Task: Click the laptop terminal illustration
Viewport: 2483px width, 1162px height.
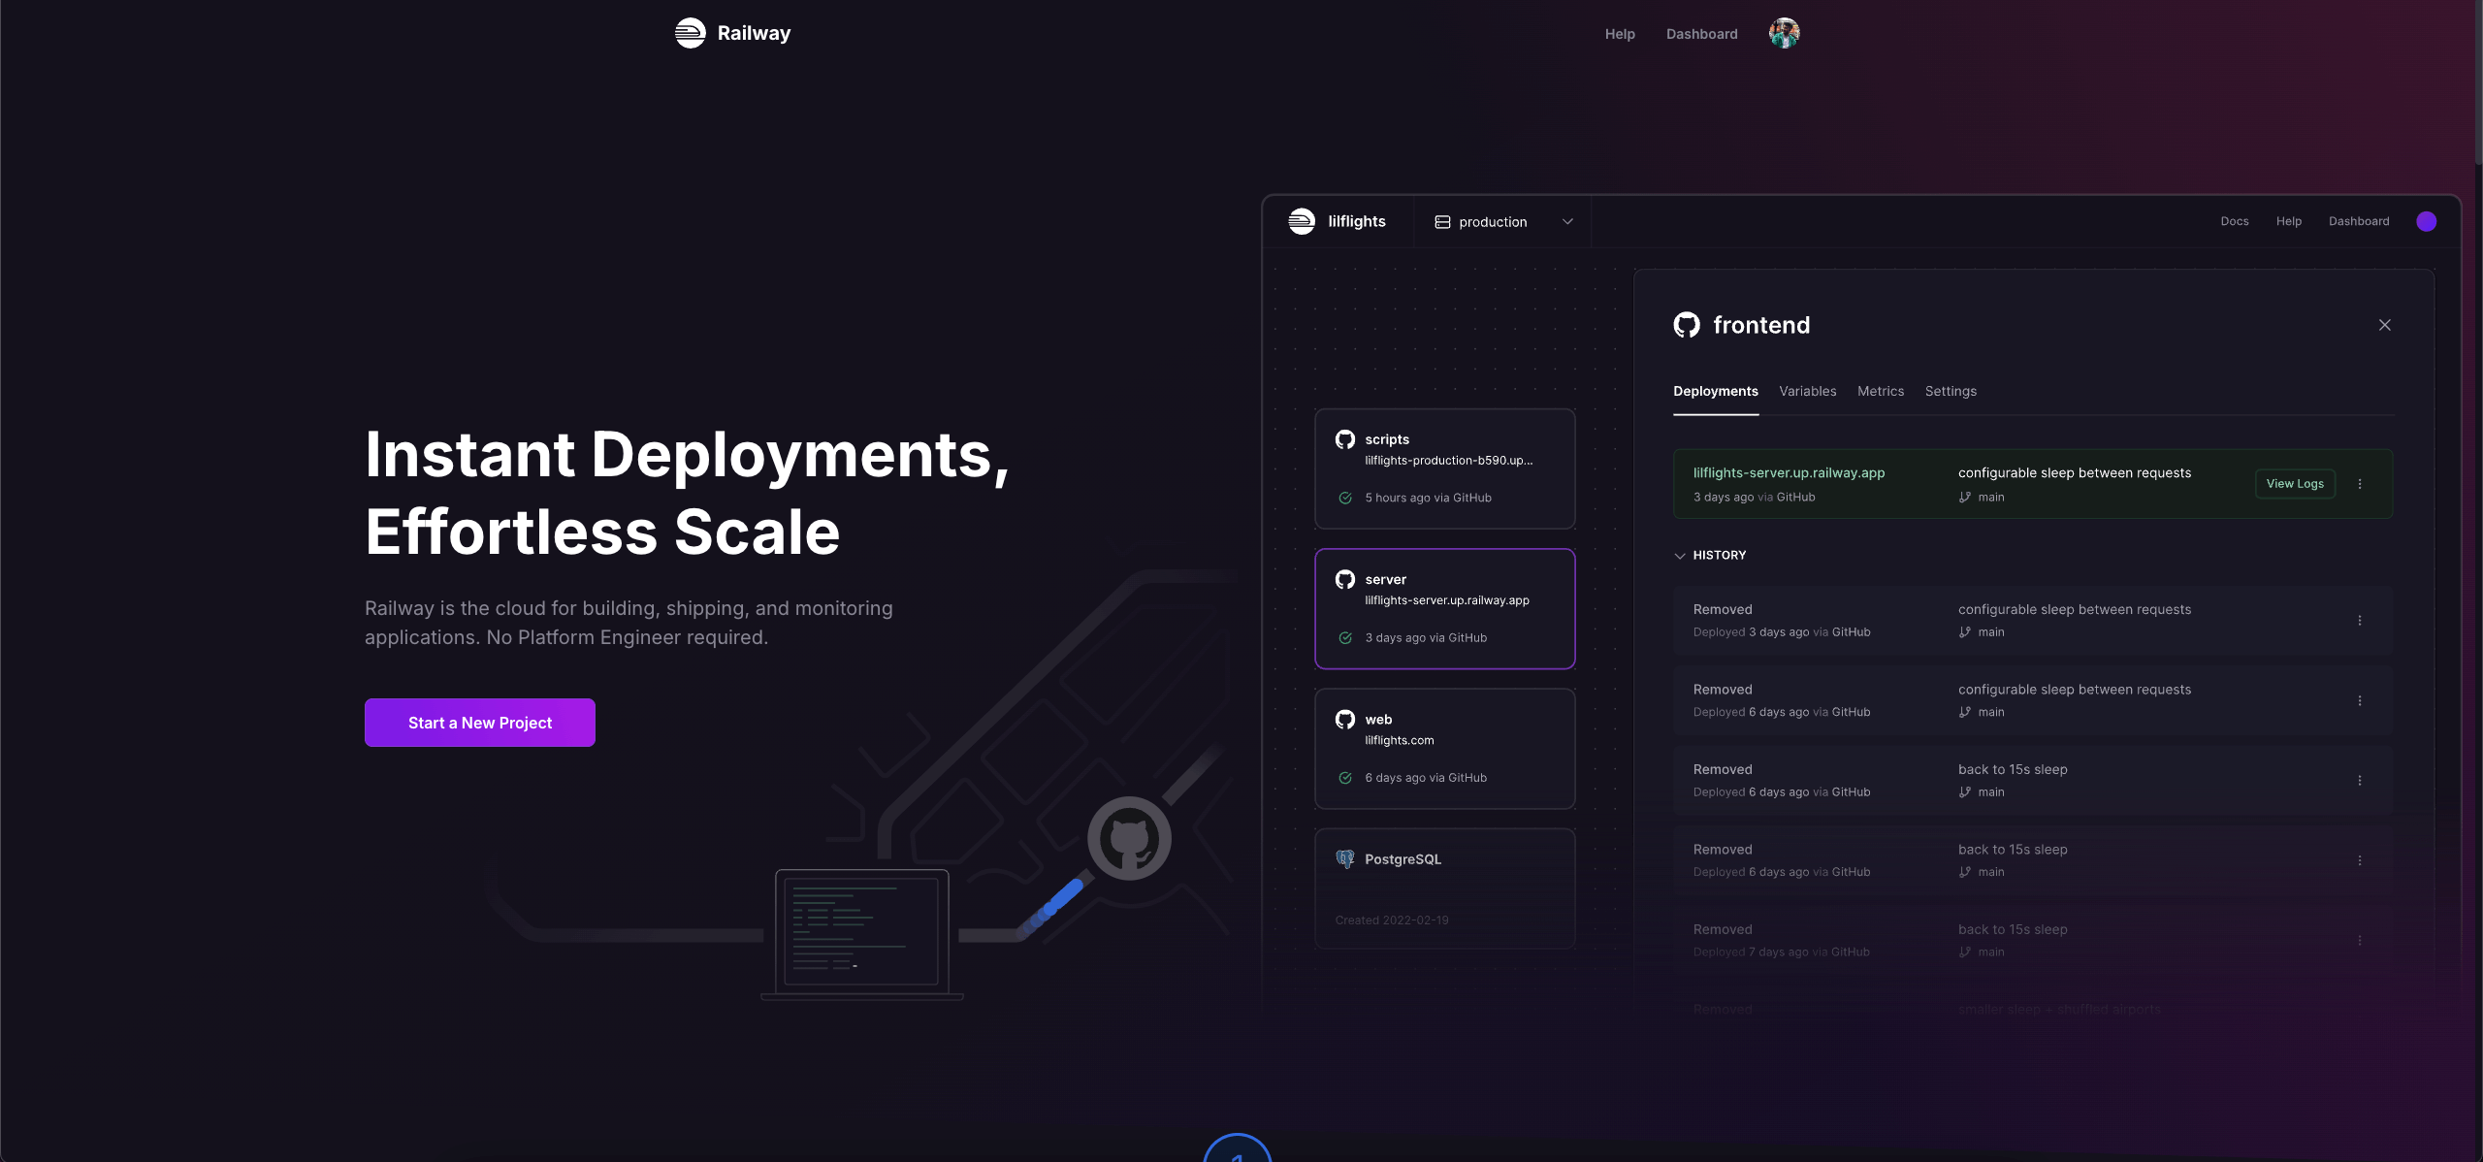Action: pos(862,934)
